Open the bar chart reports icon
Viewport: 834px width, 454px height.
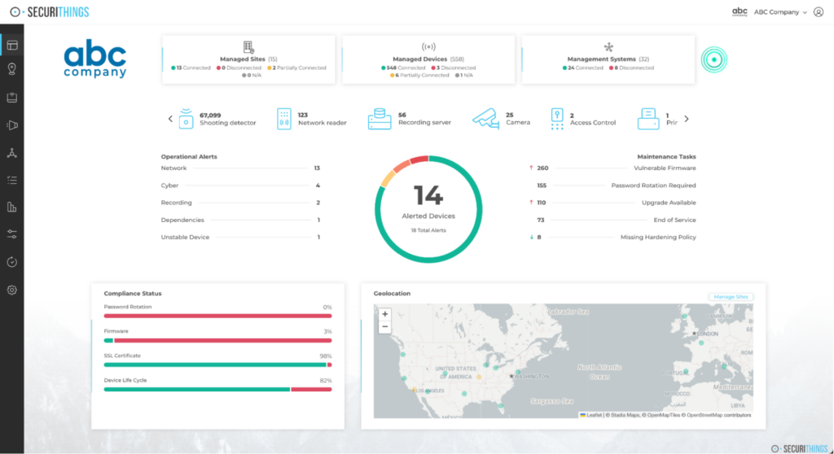11,207
